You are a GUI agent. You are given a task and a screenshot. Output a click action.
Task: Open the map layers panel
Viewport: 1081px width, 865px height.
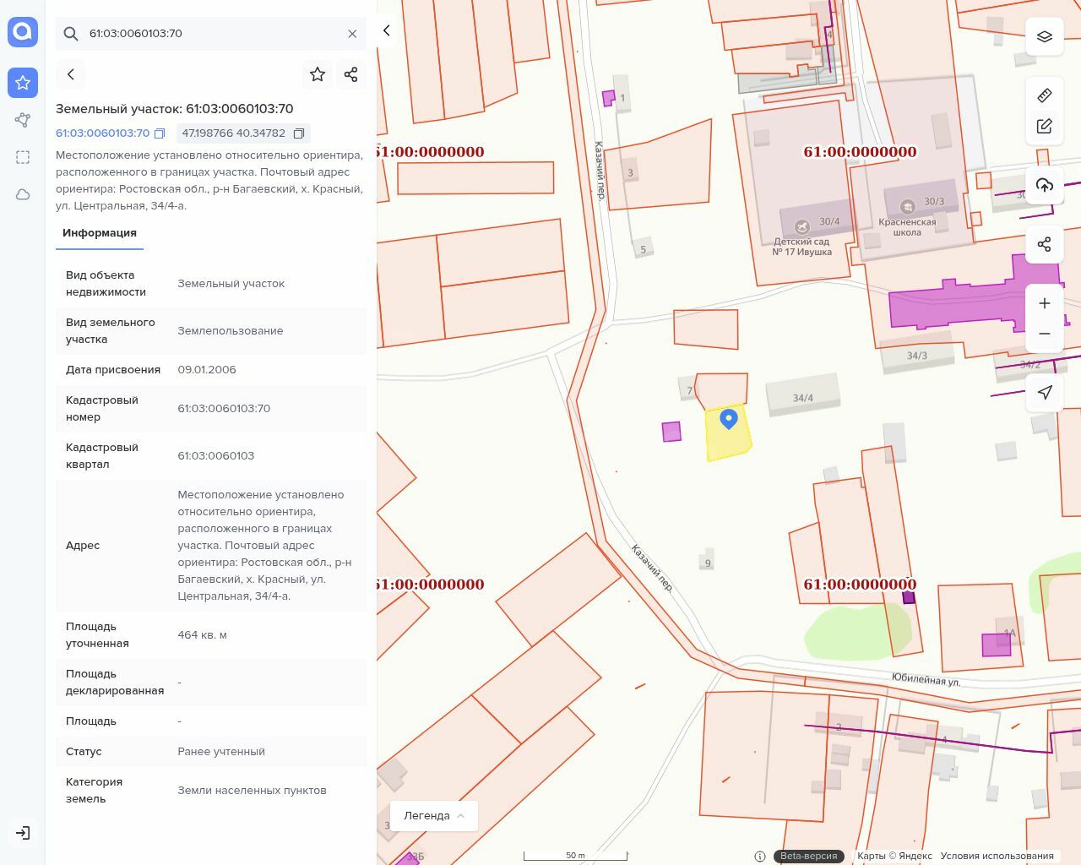[x=1045, y=37]
